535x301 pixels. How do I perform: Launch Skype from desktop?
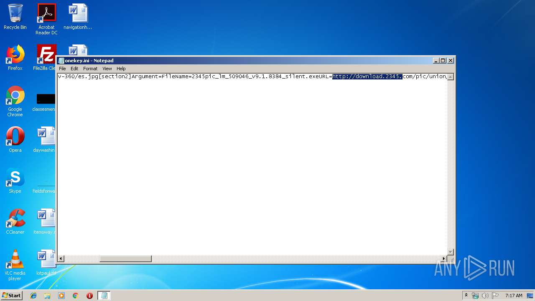click(x=15, y=181)
